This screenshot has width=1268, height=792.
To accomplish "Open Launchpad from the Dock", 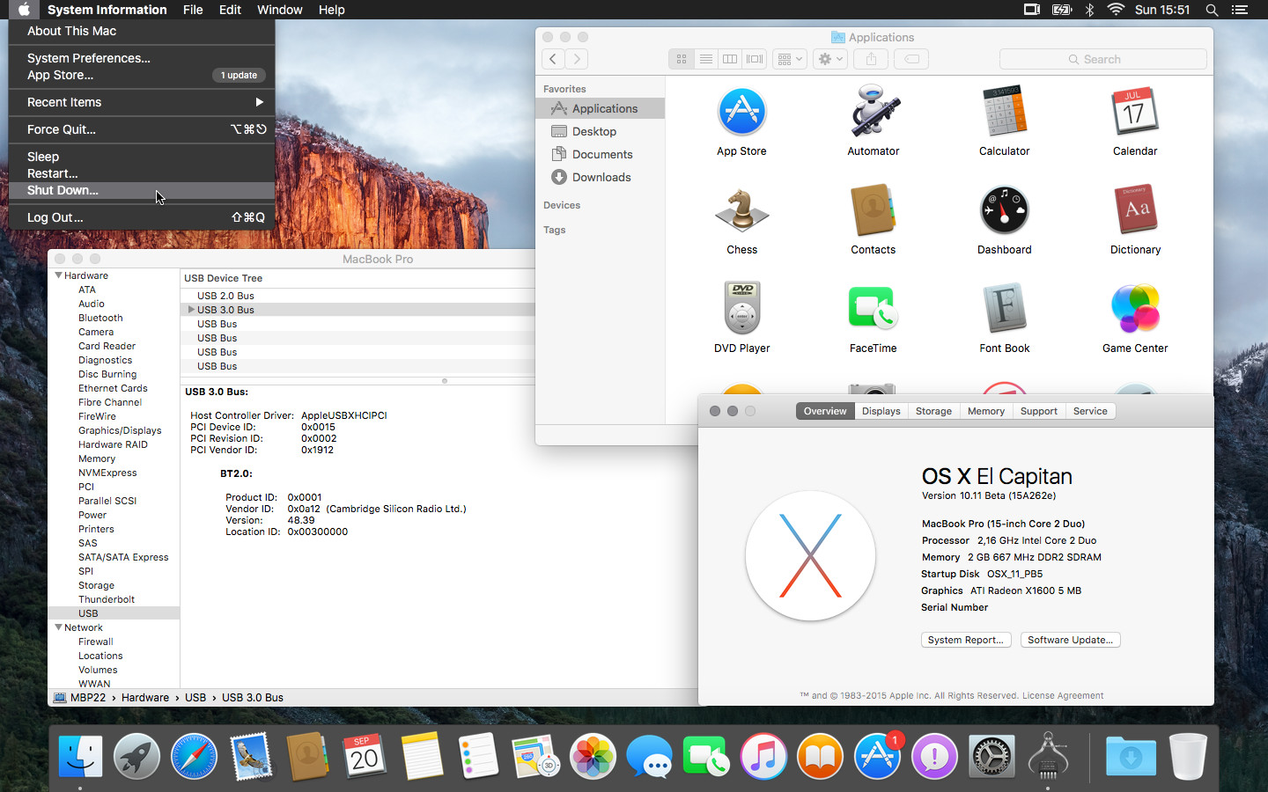I will pyautogui.click(x=136, y=757).
